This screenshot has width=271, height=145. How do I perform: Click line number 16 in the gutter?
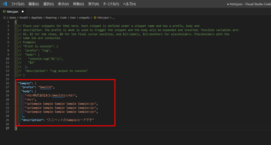pos(8,83)
